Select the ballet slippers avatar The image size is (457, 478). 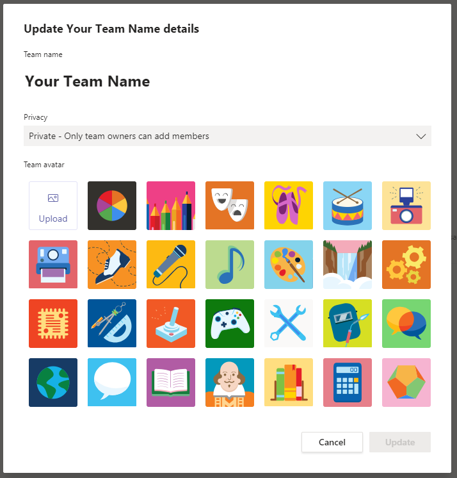[x=289, y=206]
